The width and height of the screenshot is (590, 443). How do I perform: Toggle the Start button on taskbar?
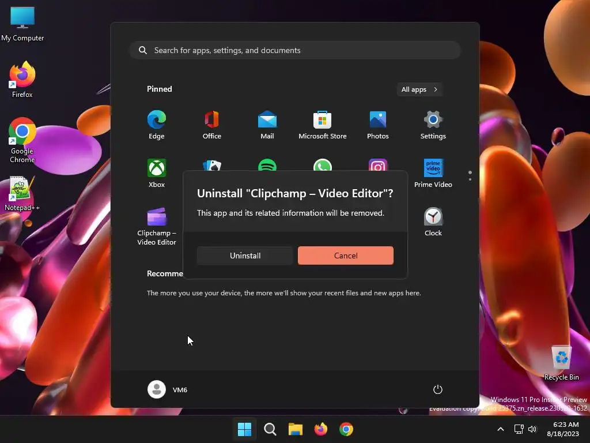click(244, 429)
